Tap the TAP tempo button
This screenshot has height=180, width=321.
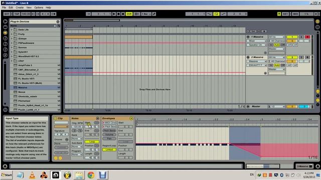pos(17,14)
